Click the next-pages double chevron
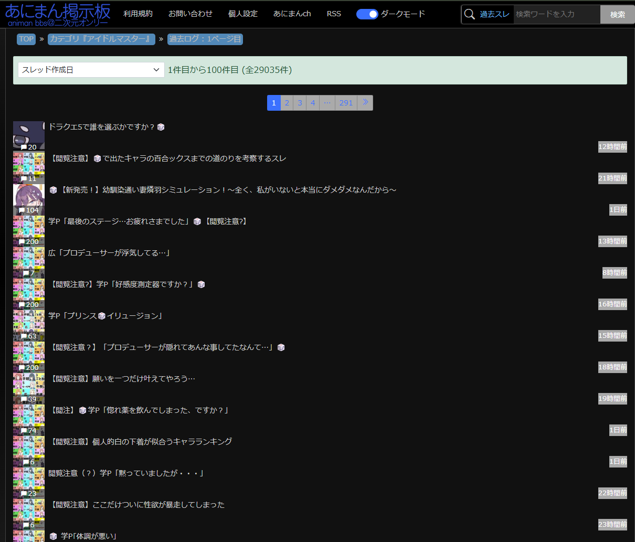Viewport: 635px width, 542px height. click(365, 103)
